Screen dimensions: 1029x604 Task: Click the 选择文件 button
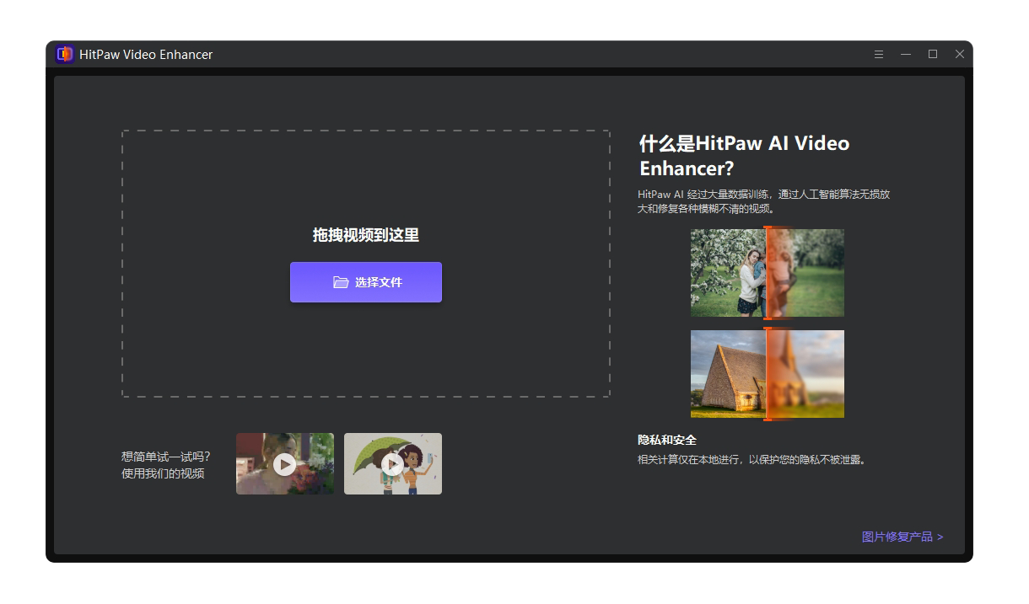click(x=365, y=282)
